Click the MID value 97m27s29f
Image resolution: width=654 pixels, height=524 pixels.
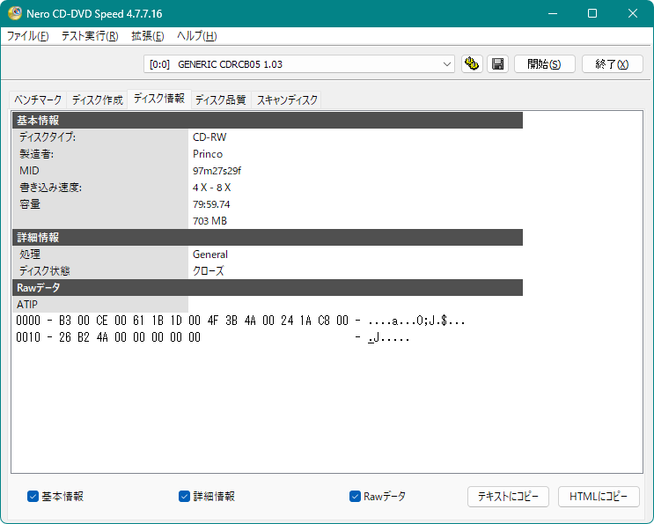(x=217, y=171)
